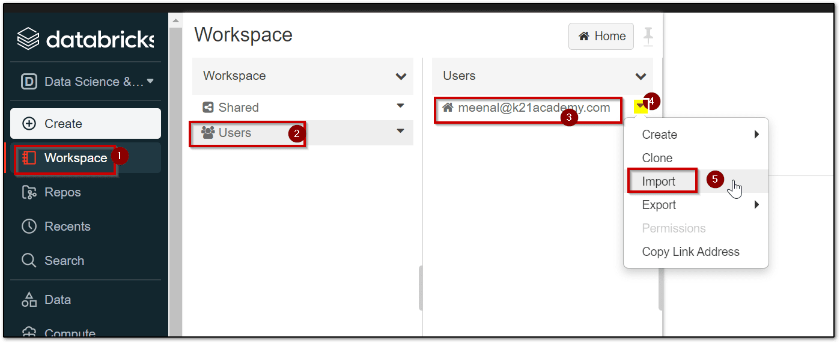Viewport: 840px width, 343px height.
Task: Open the Users folder dropdown arrow
Action: 401,131
